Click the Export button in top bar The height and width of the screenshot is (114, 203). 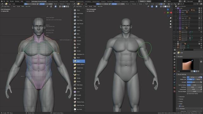point(142,1)
